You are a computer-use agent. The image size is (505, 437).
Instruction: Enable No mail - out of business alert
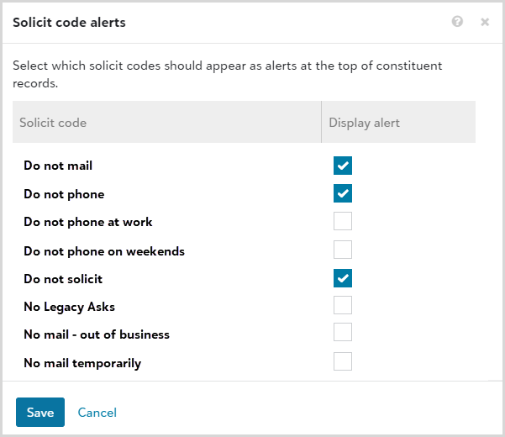[x=343, y=333]
